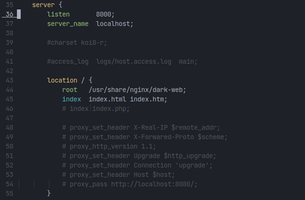Click the closing brace on line 55
The width and height of the screenshot is (305, 200).
click(x=49, y=193)
